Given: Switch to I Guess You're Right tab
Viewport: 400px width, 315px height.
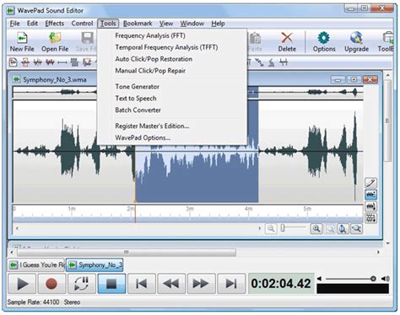Looking at the screenshot, I should tap(36, 264).
